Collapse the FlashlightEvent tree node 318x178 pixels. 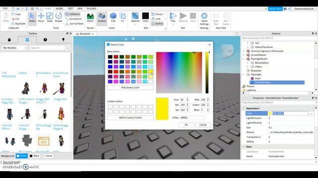coord(243,59)
